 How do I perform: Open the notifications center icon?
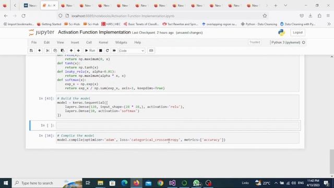(x=326, y=183)
